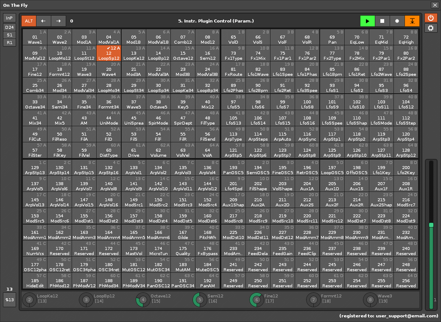The height and width of the screenshot is (322, 441).
Task: Click knob 6 labeled Fine12
Action: (x=256, y=300)
